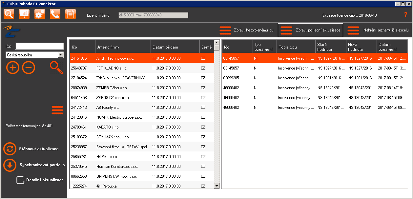Open the Česká republika country dropdown

coord(35,55)
